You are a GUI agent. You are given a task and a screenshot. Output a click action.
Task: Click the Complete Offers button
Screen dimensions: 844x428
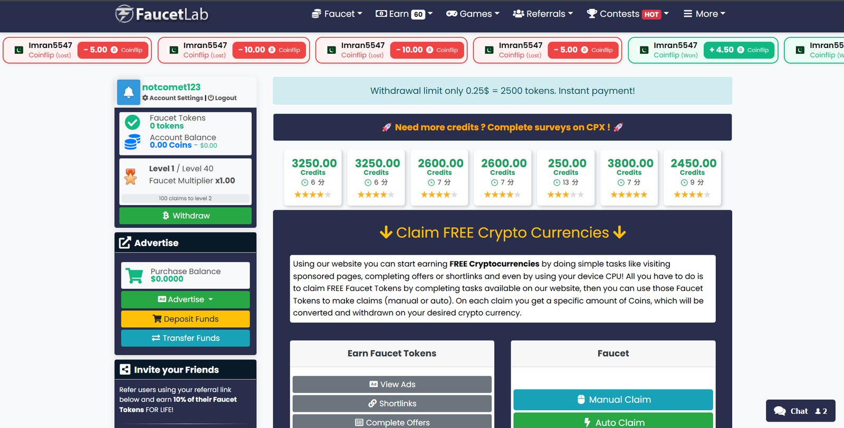392,421
